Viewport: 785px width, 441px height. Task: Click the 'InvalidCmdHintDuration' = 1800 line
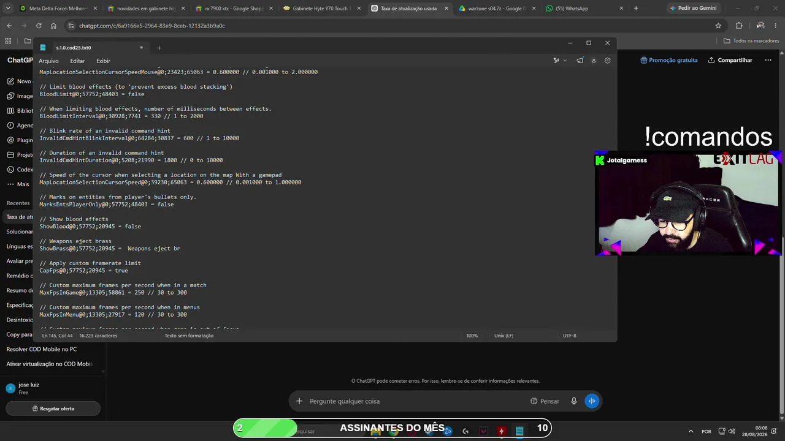click(x=131, y=160)
